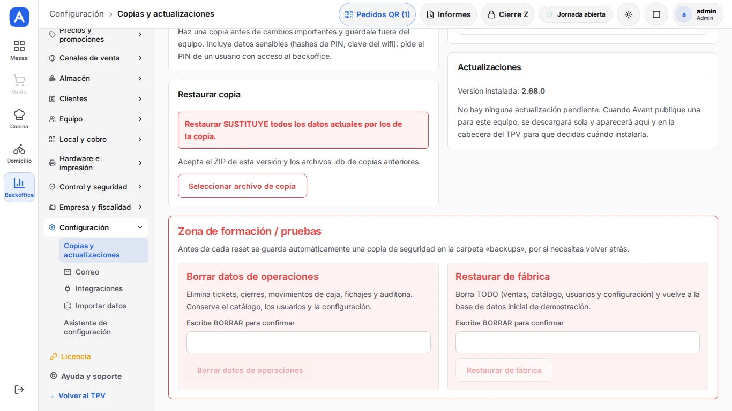The image size is (732, 411).
Task: Expand the Almacén chevron
Action: [x=140, y=78]
